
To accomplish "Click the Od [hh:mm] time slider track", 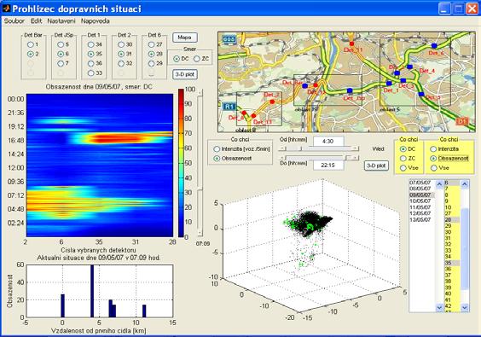I will [x=318, y=148].
